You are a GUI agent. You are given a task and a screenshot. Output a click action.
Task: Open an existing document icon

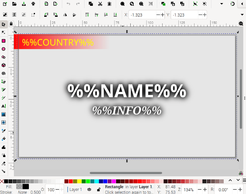coord(14,4)
